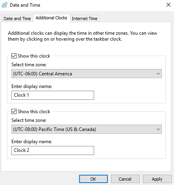
Task: Click the second Show this clock label text
Action: tap(34, 112)
